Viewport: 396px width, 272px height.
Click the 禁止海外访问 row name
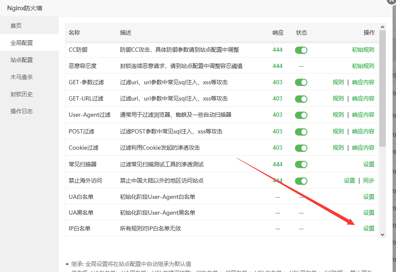[85, 180]
